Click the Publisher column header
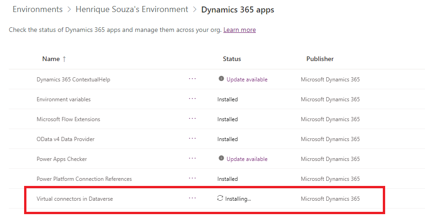The width and height of the screenshot is (425, 222). pyautogui.click(x=320, y=59)
